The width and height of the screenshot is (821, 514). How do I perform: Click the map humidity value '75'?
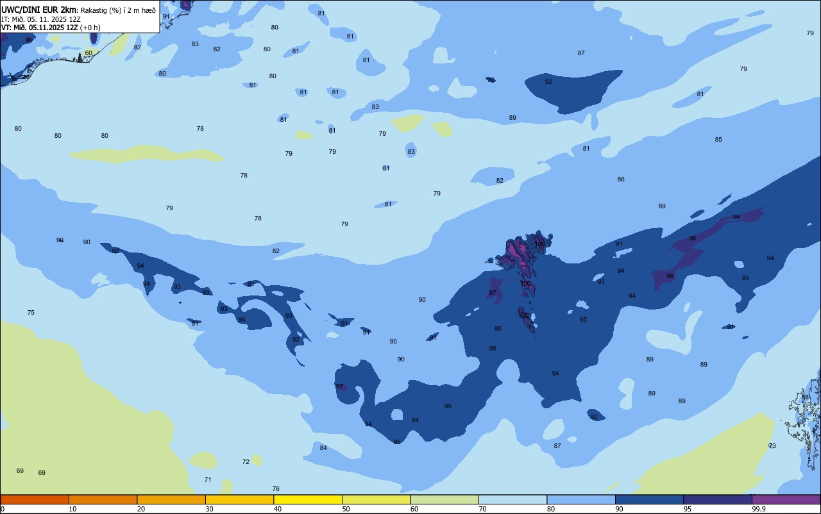tap(31, 313)
